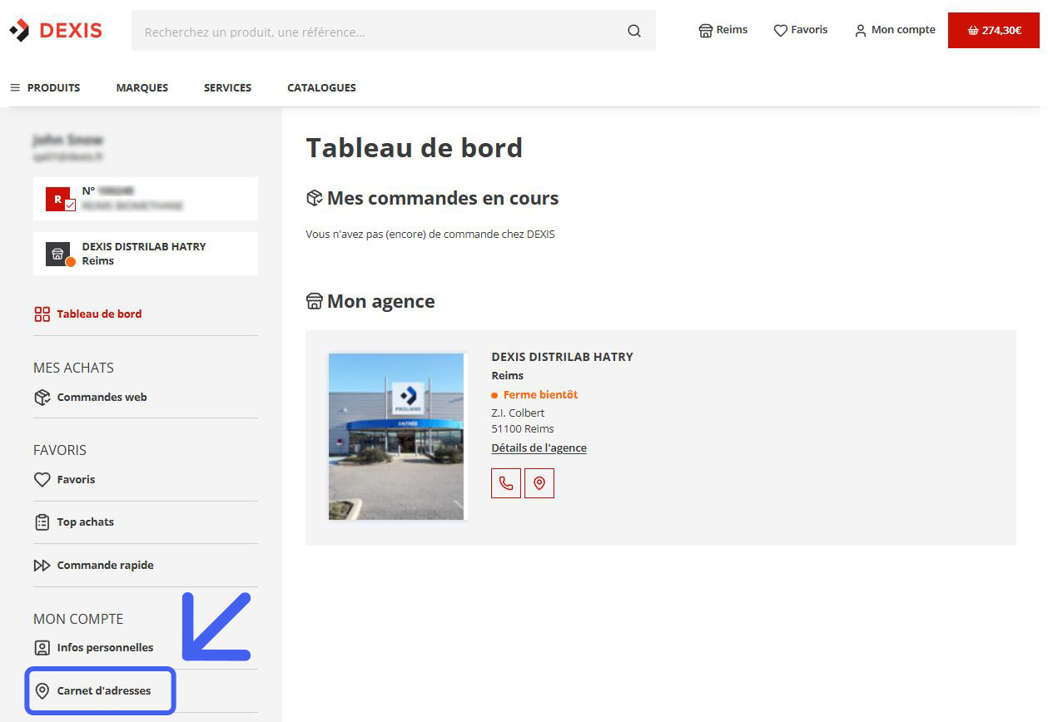Click the 'Ferme bientôt' status text

pos(540,395)
